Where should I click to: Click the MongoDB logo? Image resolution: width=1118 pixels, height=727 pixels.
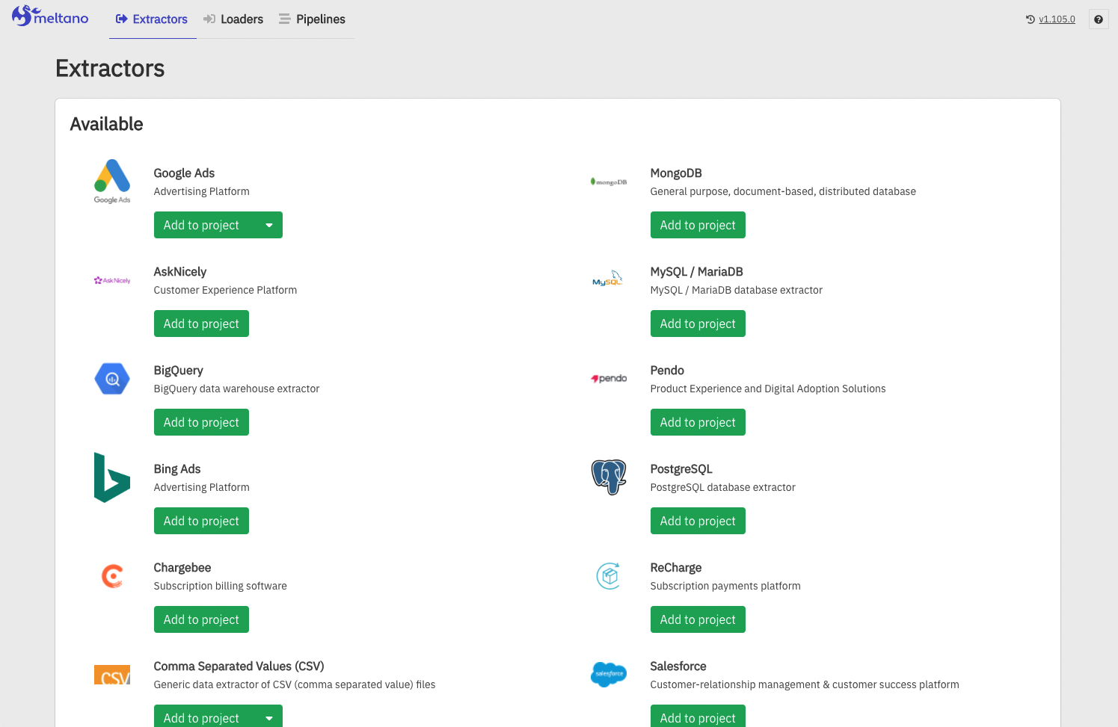coord(609,182)
